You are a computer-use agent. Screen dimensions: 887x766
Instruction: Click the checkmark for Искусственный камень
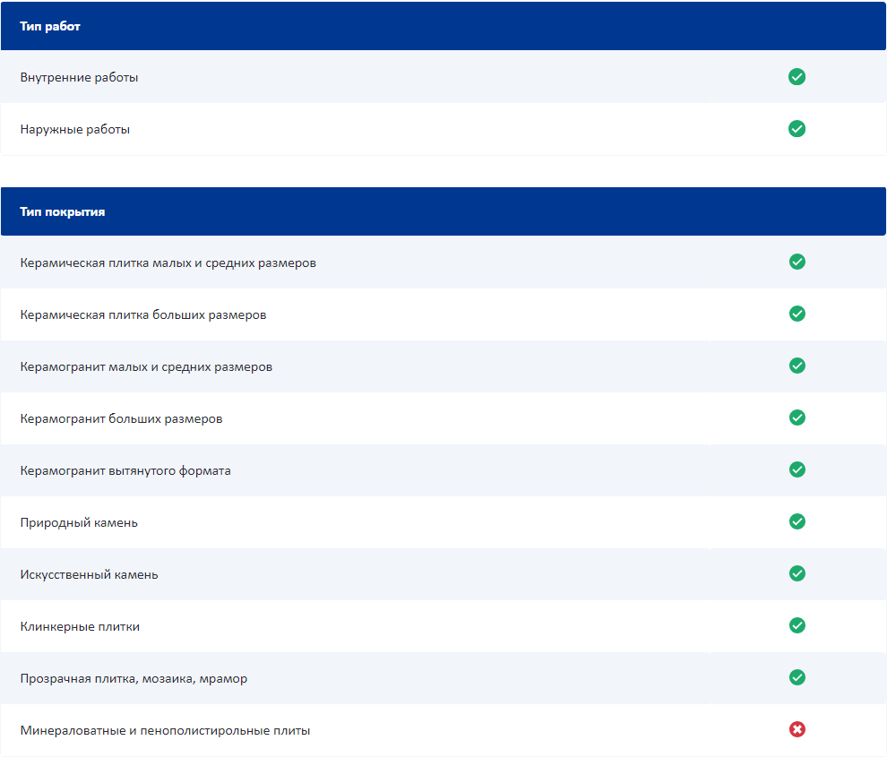tap(797, 573)
